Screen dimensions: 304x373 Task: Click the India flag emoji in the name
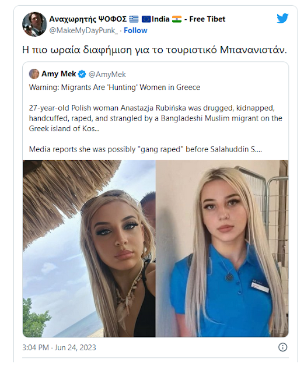pyautogui.click(x=177, y=19)
